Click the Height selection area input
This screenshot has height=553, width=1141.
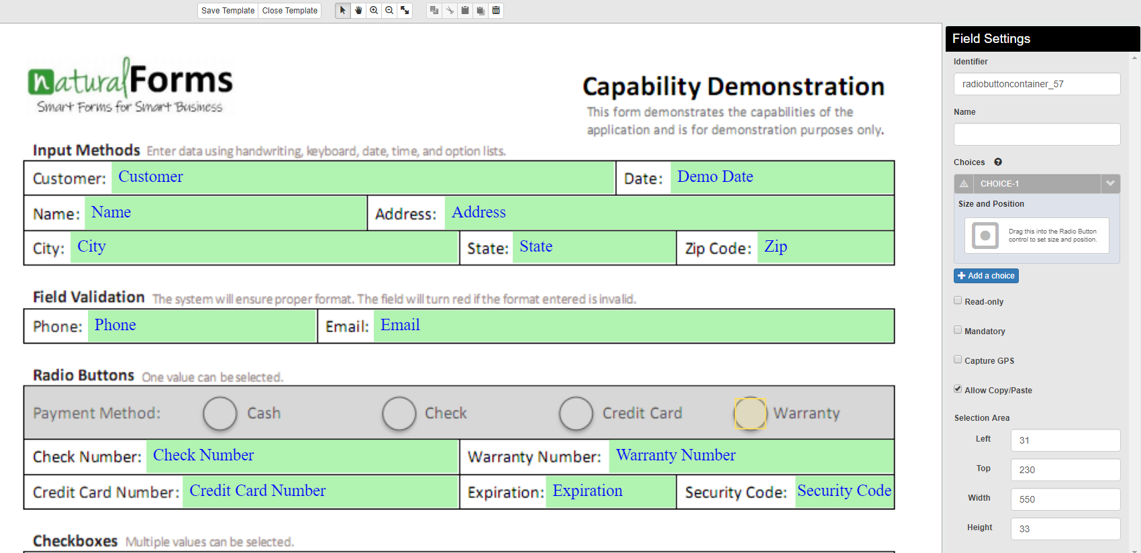coord(1065,529)
